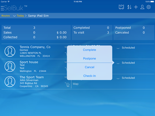Viewport: 155px width, 116px height.
Task: Tap The Sport Team avatar icon
Action: pos(10,82)
